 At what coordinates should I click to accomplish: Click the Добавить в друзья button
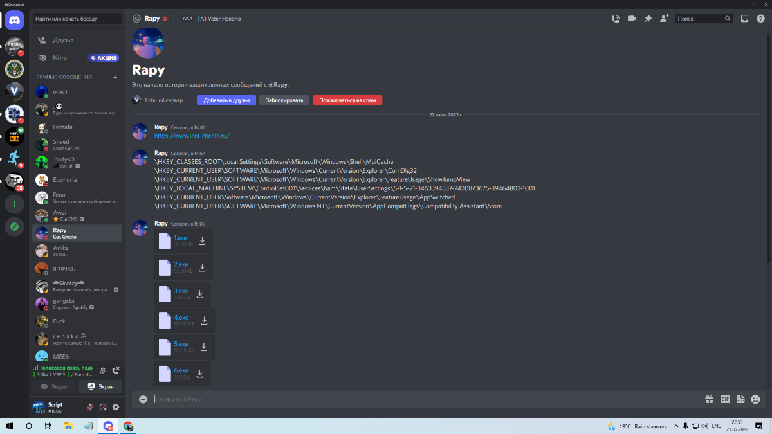coord(226,100)
